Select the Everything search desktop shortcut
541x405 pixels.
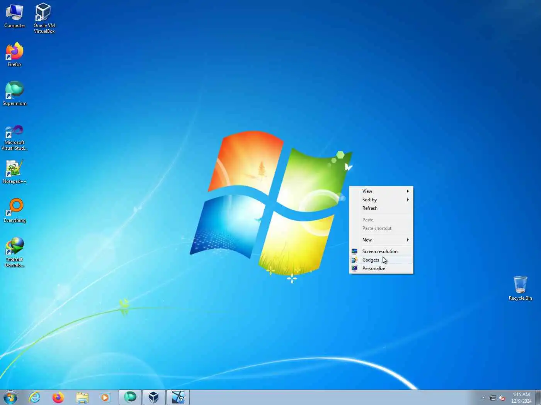pos(15,211)
